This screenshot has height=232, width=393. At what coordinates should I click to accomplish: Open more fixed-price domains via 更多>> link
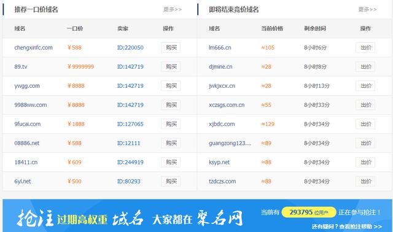[x=173, y=10]
